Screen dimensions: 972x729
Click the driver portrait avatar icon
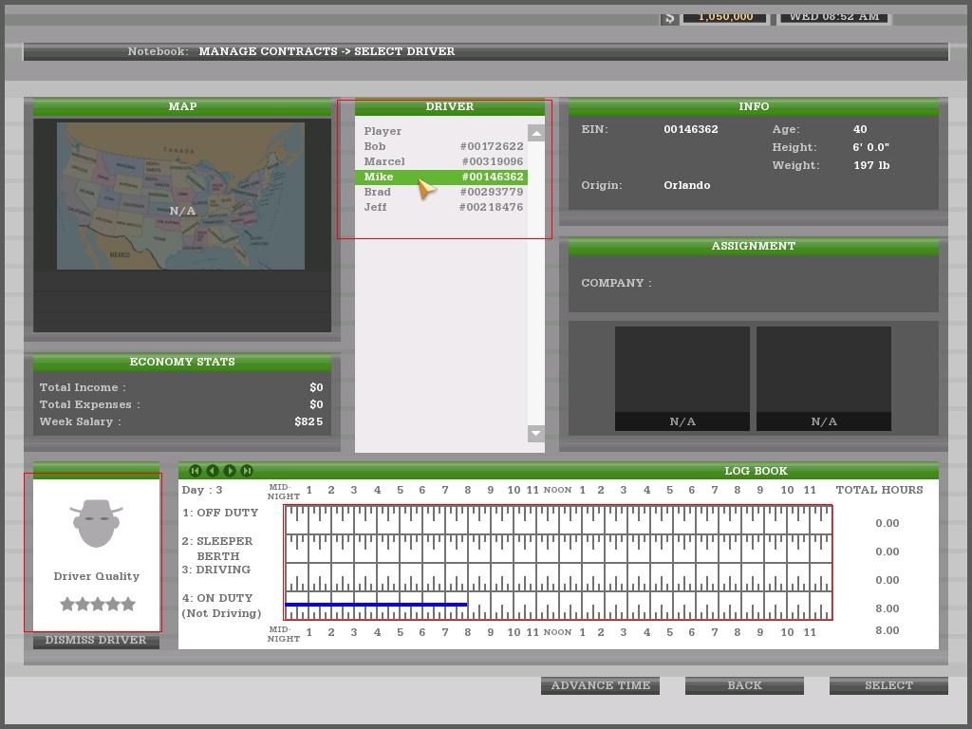pyautogui.click(x=96, y=523)
